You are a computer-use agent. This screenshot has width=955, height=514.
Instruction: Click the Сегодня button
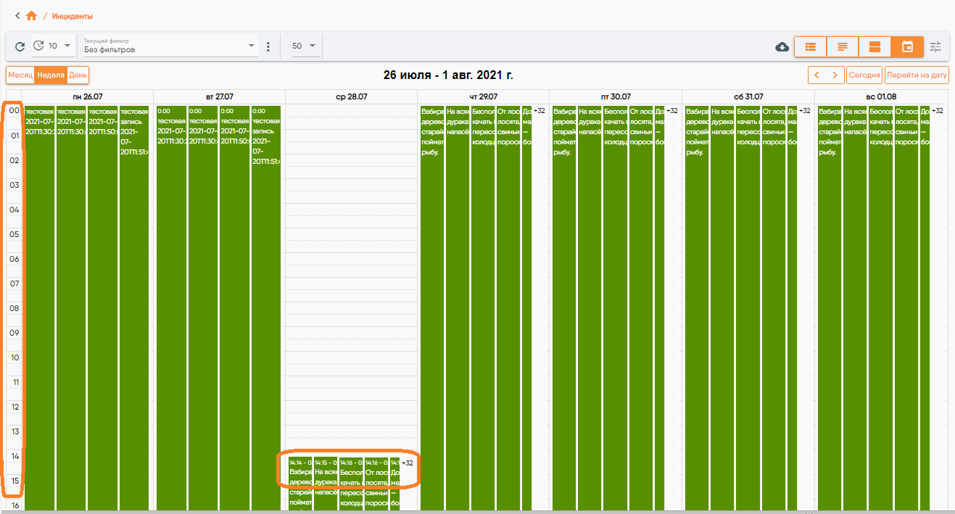864,75
